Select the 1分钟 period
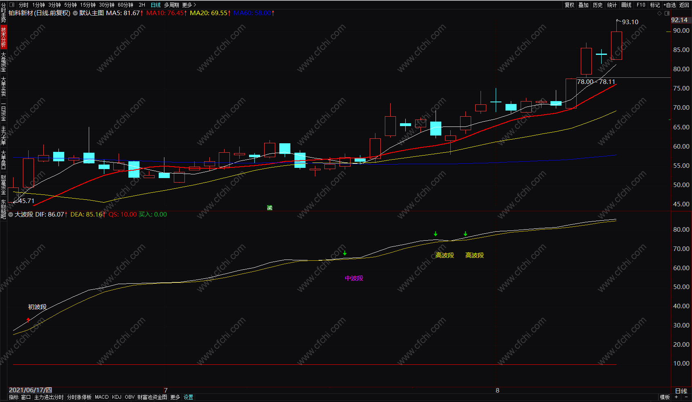Viewport: 692px width, 402px height. pyautogui.click(x=38, y=5)
